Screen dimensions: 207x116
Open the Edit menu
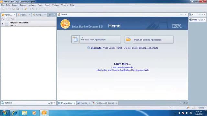(x=8, y=5)
